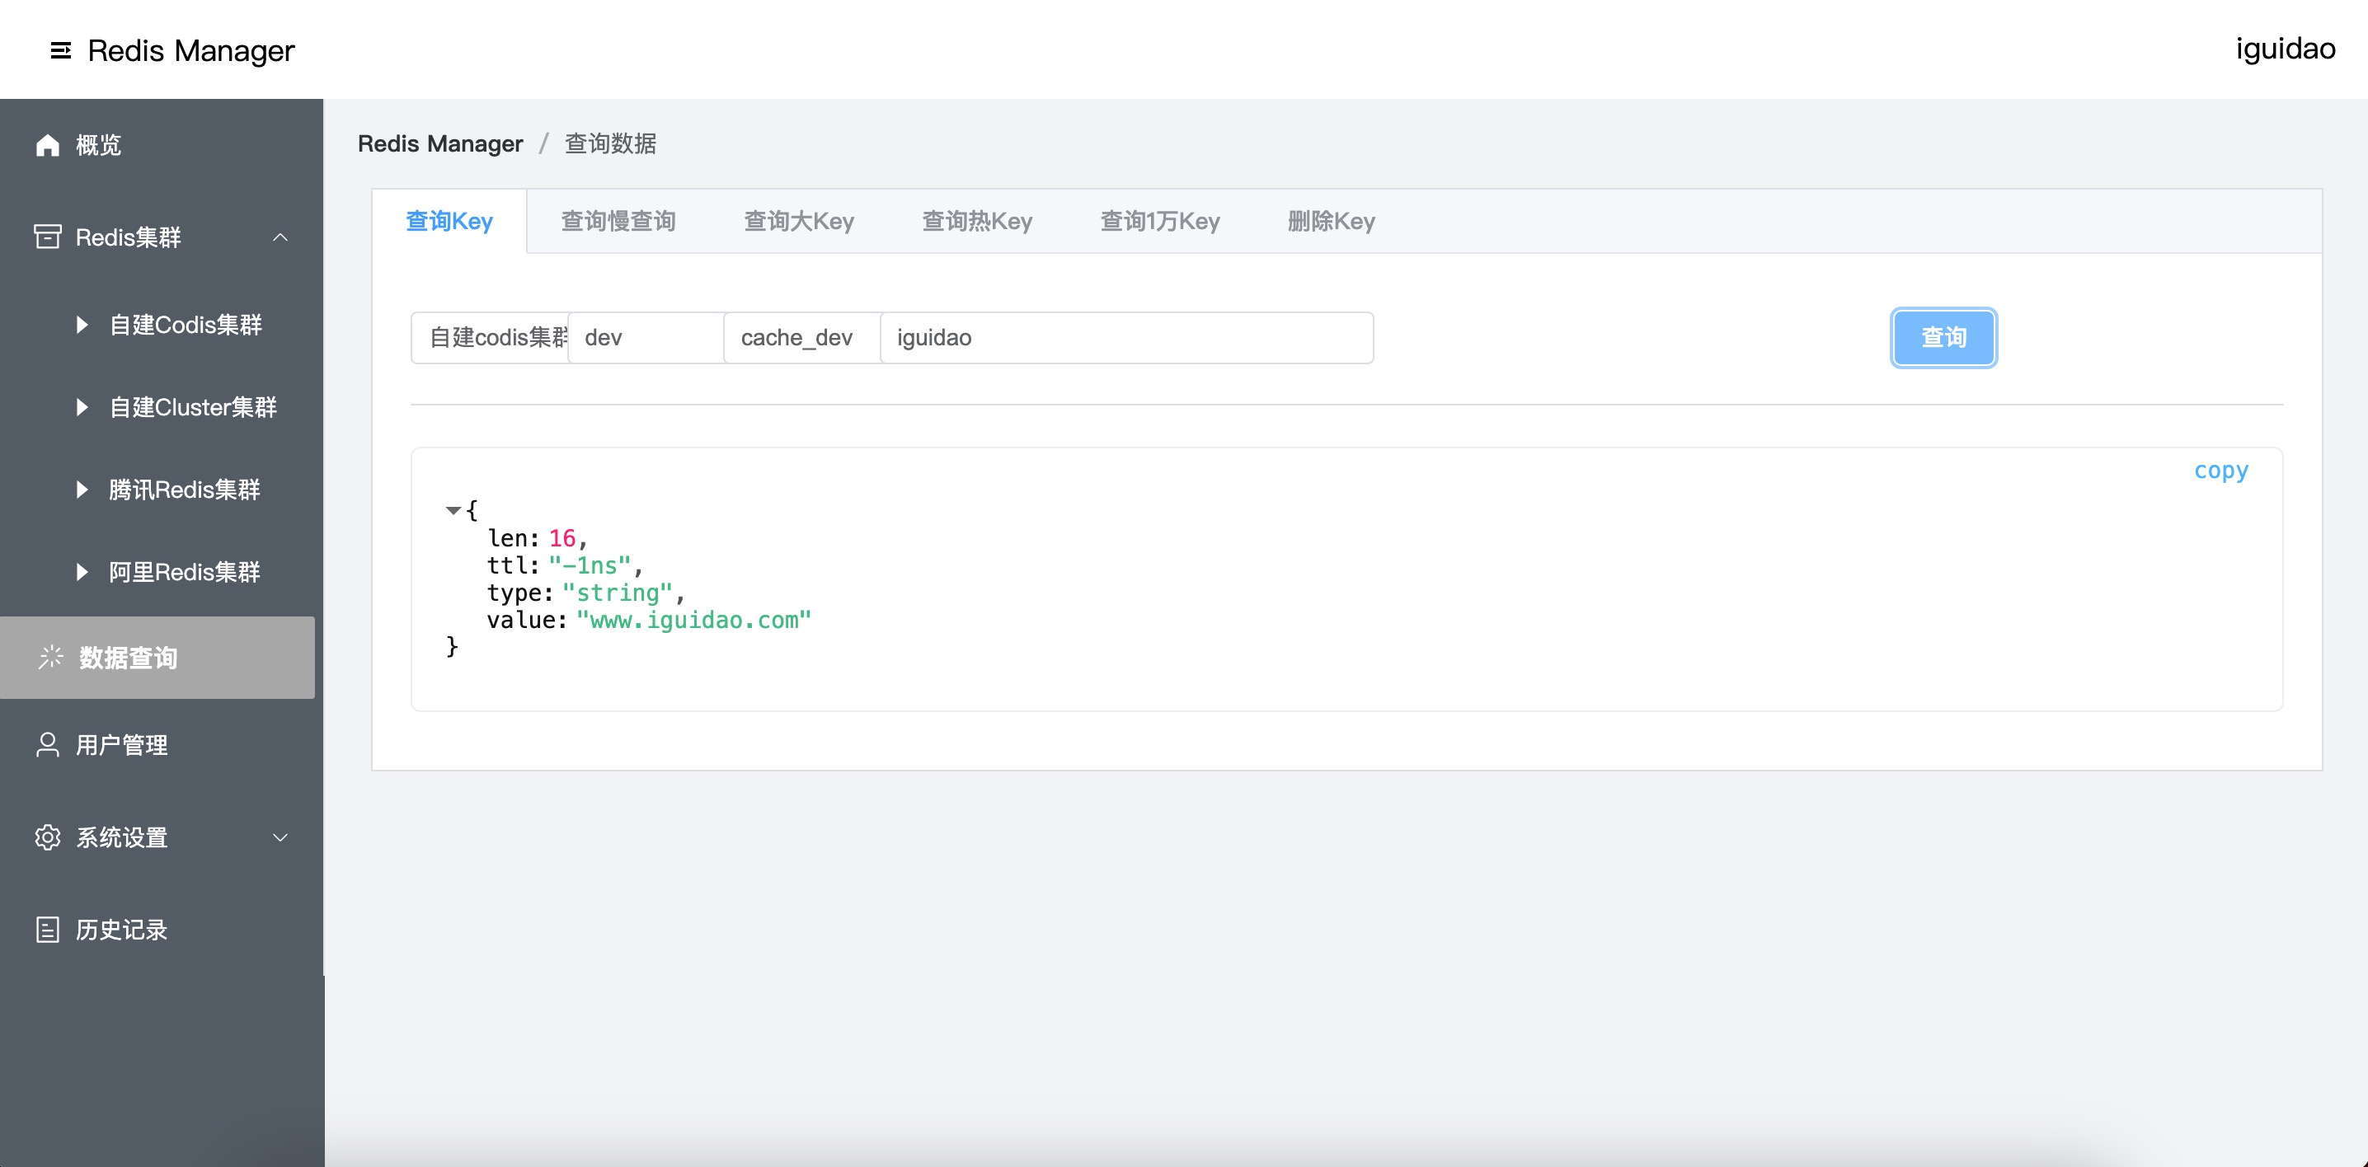Focus the iguidao key input field
This screenshot has height=1167, width=2368.
coord(1126,338)
